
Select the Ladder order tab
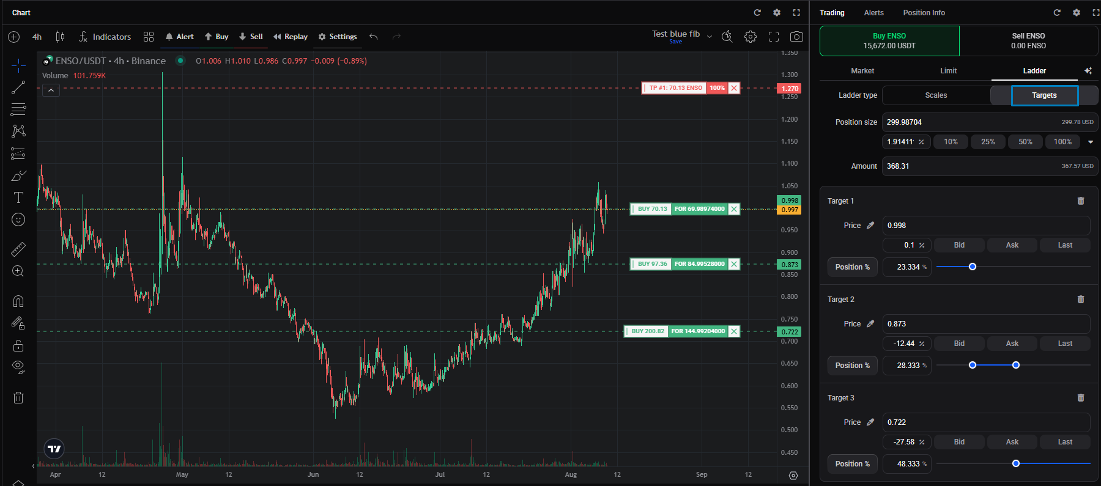[x=1034, y=71]
